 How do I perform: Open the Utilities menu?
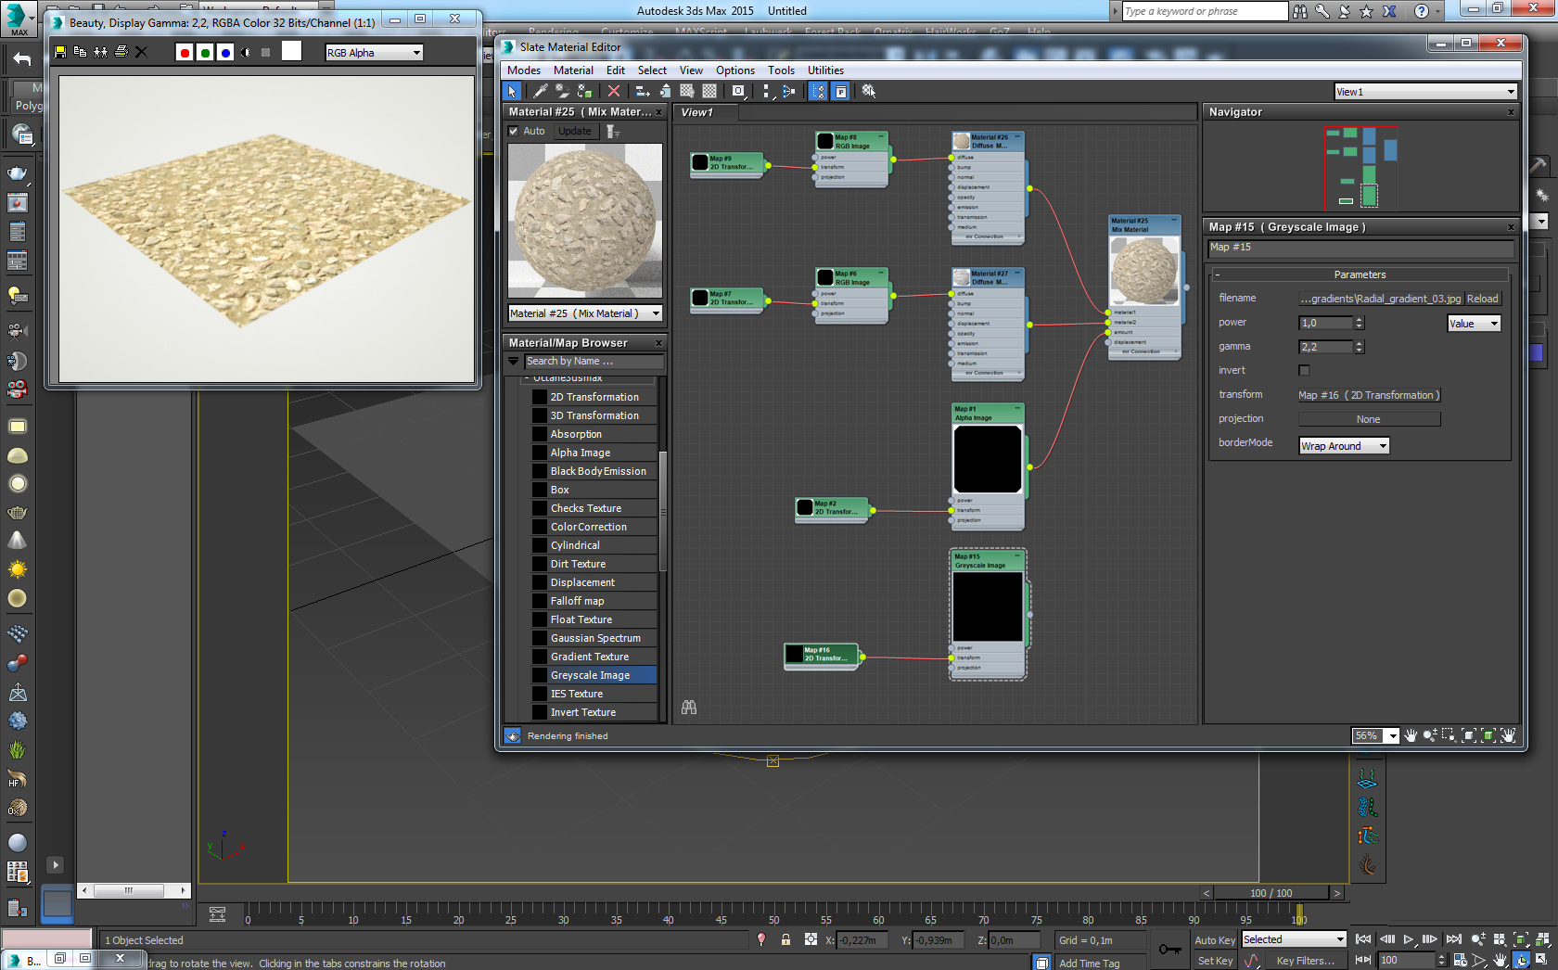[825, 70]
